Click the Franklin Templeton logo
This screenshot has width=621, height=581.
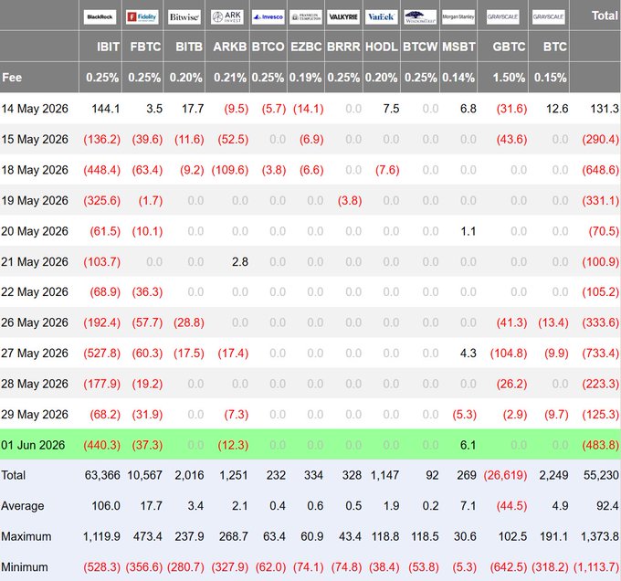point(306,17)
